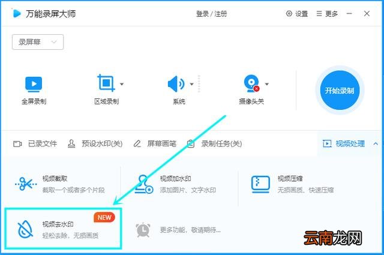Screen dimensions: 384x255
Task: Click the 视频处理 video icon
Action: click(327, 143)
